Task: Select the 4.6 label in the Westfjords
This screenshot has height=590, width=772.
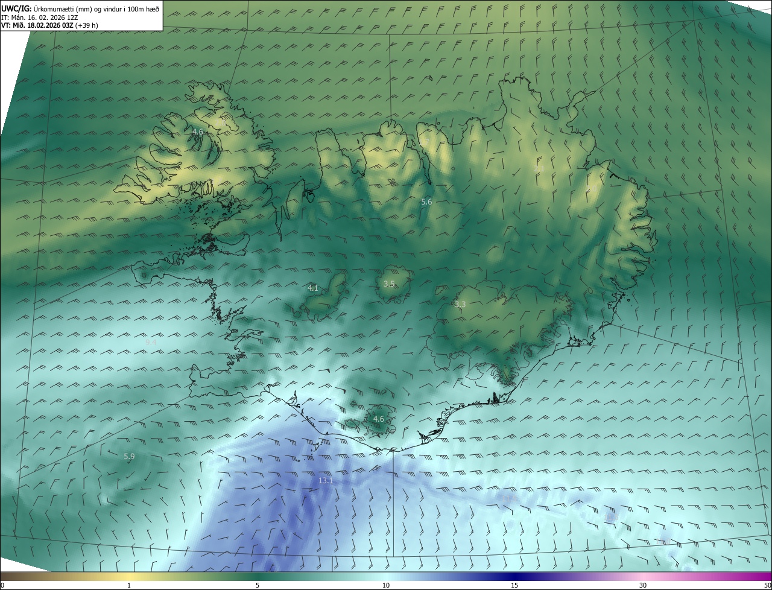Action: [x=198, y=132]
